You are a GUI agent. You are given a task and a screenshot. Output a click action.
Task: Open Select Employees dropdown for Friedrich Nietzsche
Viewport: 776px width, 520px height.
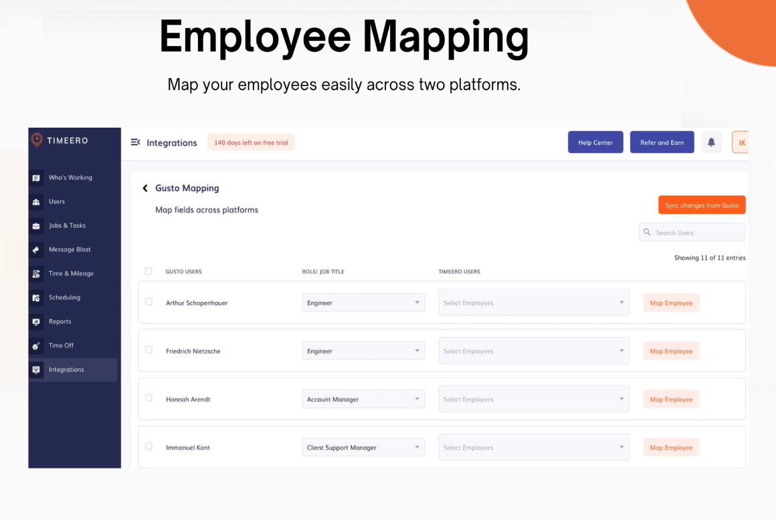(x=534, y=351)
